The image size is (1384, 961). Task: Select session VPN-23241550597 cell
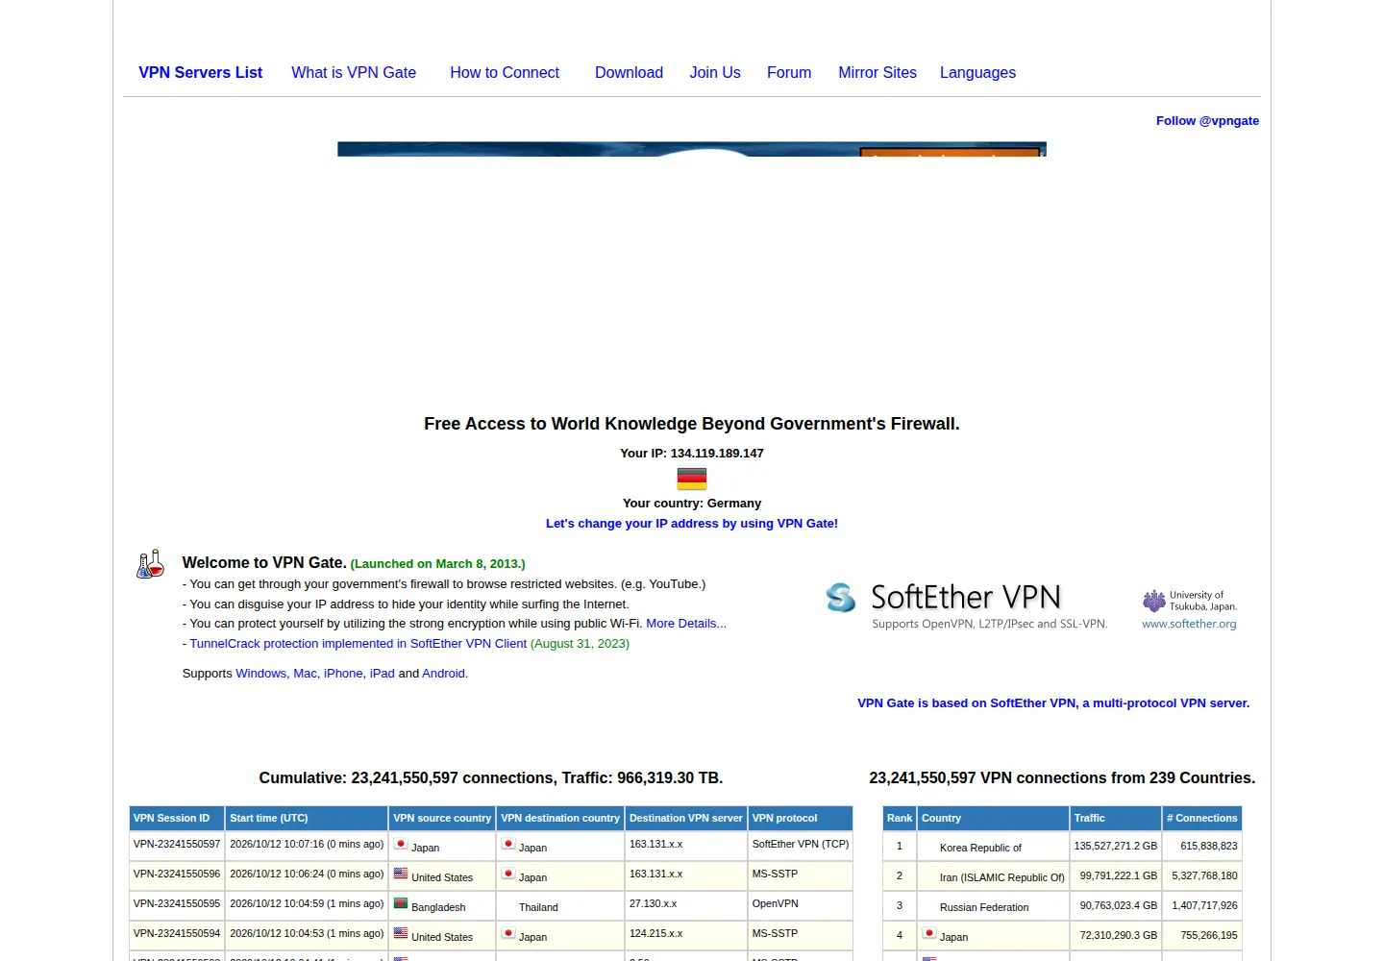tap(177, 845)
